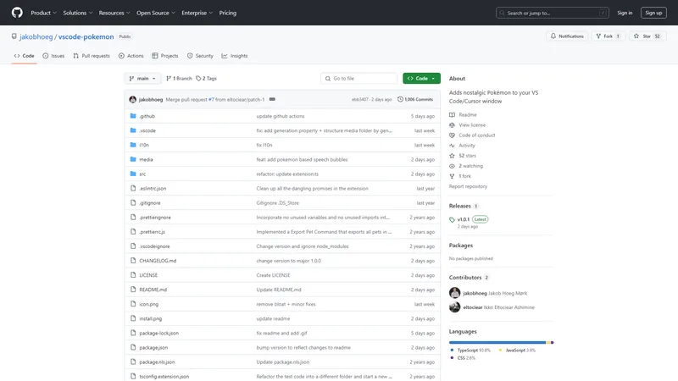Expand the Product menu
Image resolution: width=678 pixels, height=381 pixels.
click(44, 13)
